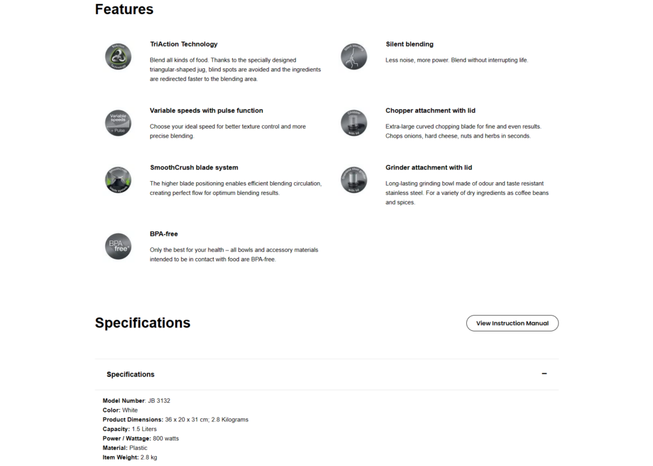Click the BPA free icon
Image resolution: width=653 pixels, height=466 pixels.
coord(118,246)
